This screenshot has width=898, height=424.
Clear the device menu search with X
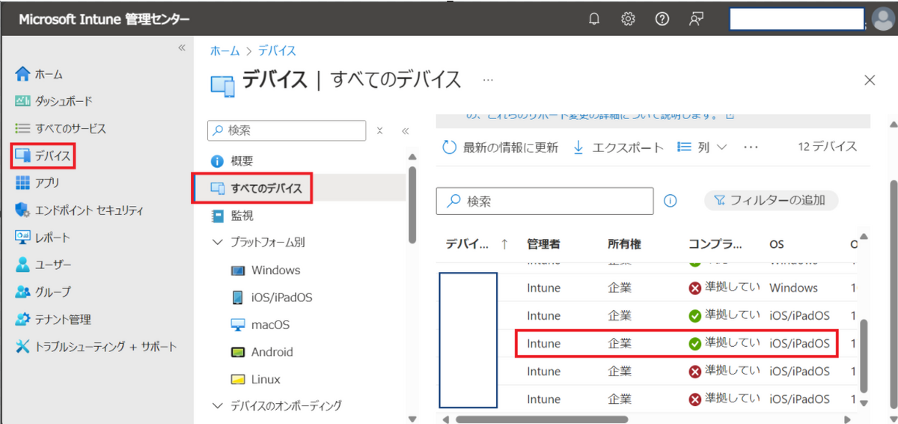[379, 130]
